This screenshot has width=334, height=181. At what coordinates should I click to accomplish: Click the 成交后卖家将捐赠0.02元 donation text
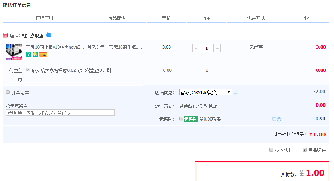coord(71,70)
